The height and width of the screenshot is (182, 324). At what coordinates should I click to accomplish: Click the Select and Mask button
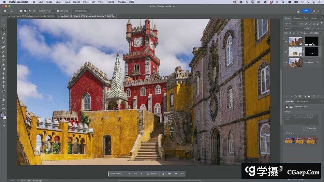pos(80,11)
